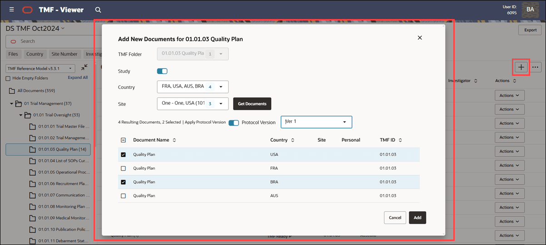546x245 pixels.
Task: Click USA country cell in table
Action: [274, 155]
